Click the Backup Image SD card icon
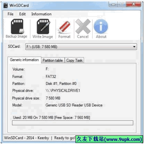Screen dimensions: 144x144 click(x=18, y=27)
